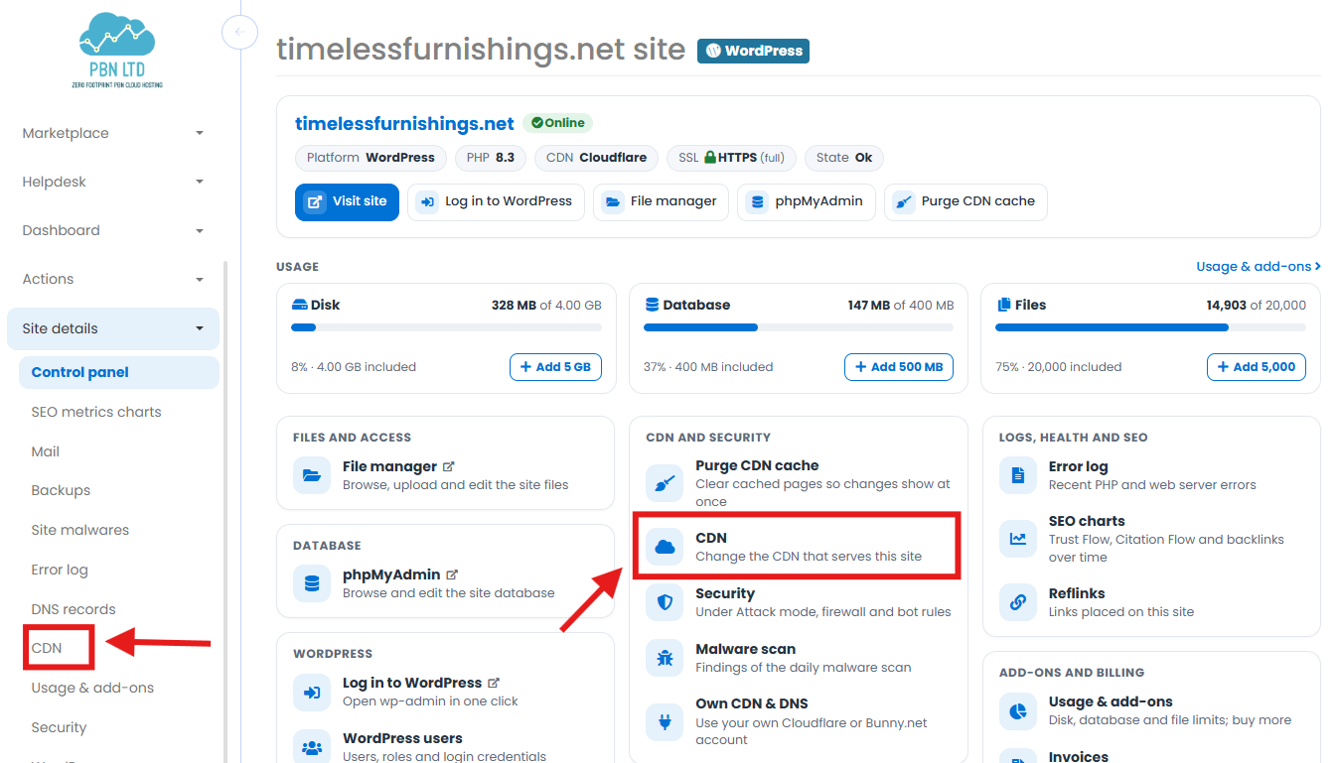Open SEO metrics charts in sidebar
This screenshot has width=1337, height=763.
[x=96, y=412]
